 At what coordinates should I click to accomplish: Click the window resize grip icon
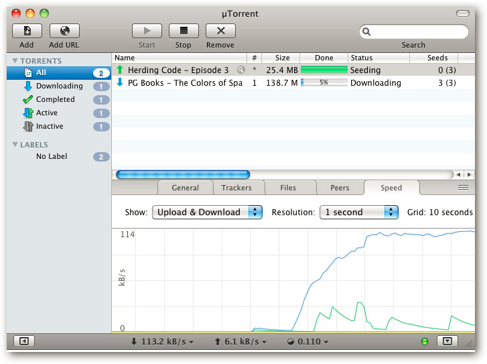tap(470, 343)
